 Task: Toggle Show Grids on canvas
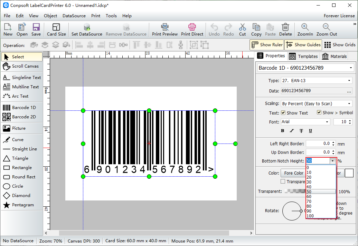coord(340,45)
